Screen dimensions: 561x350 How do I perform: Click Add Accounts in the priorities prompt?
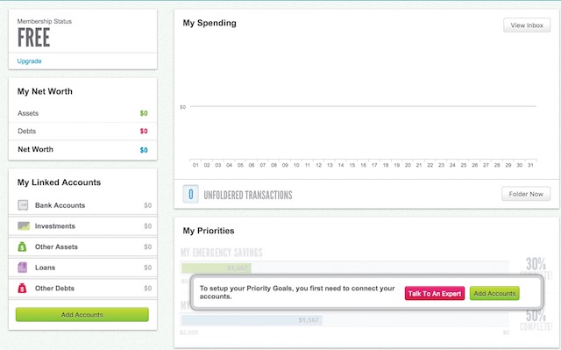point(494,294)
